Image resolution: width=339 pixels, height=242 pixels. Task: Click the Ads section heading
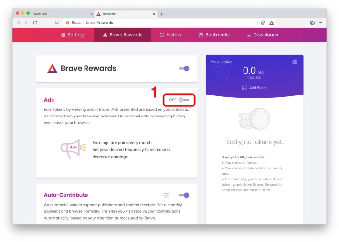pyautogui.click(x=49, y=100)
